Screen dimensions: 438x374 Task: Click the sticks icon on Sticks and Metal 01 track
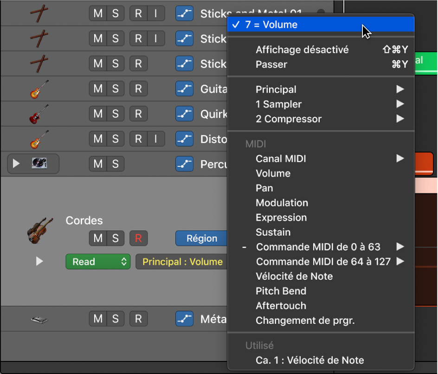[x=39, y=13]
